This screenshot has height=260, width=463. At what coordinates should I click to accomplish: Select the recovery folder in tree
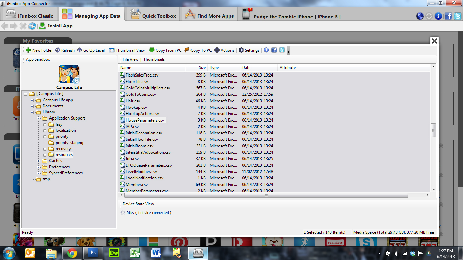tap(63, 149)
